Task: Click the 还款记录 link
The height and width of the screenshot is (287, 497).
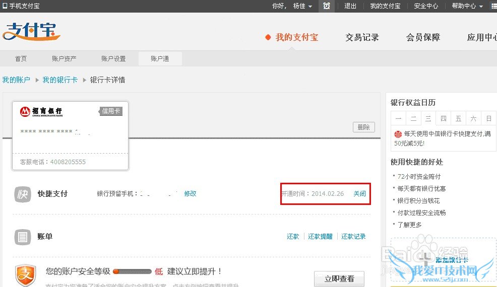Action: coord(353,236)
